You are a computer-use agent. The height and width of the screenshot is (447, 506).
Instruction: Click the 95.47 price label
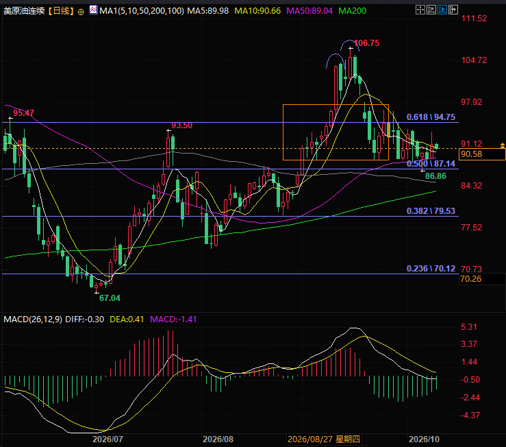(23, 113)
